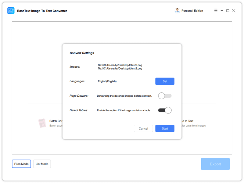Click the partially hidden Batch Convert heading
The image size is (244, 183).
pyautogui.click(x=56, y=121)
